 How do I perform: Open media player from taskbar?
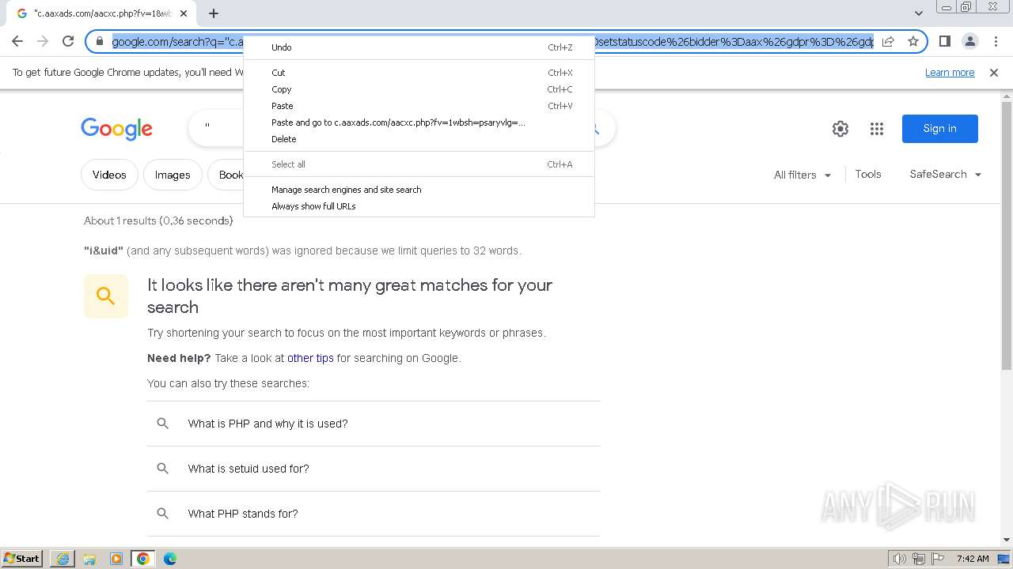click(116, 559)
